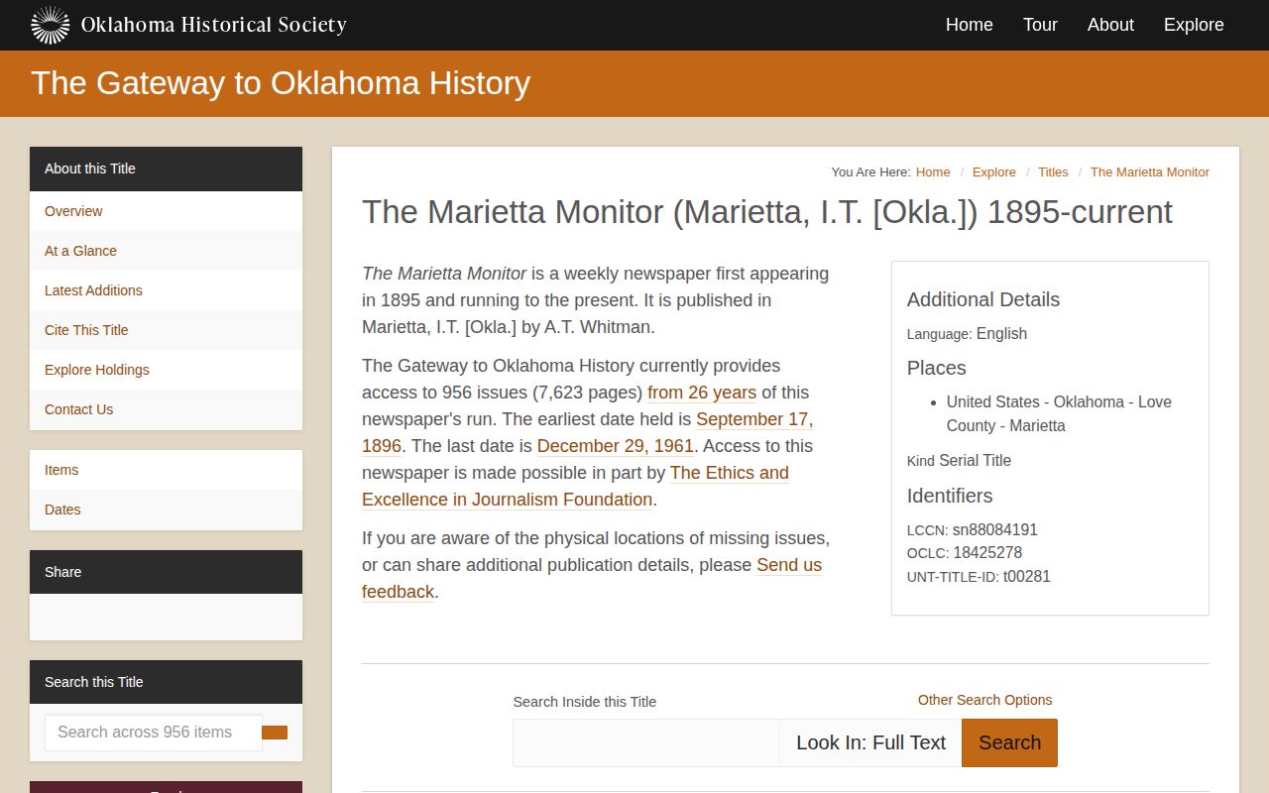Click the Share panel header
This screenshot has height=793, width=1269.
point(166,572)
